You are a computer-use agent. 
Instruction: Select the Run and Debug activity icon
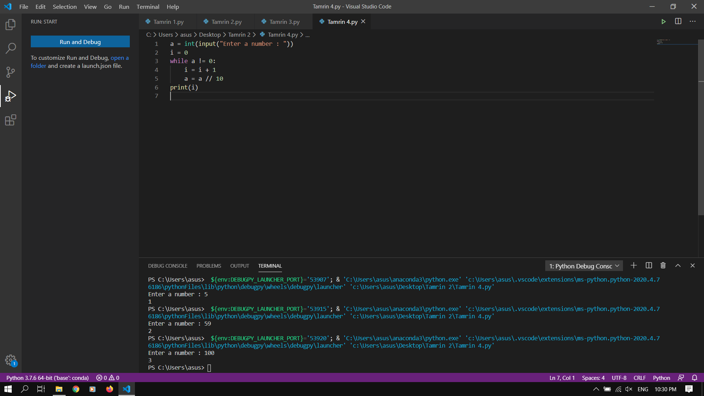point(11,96)
